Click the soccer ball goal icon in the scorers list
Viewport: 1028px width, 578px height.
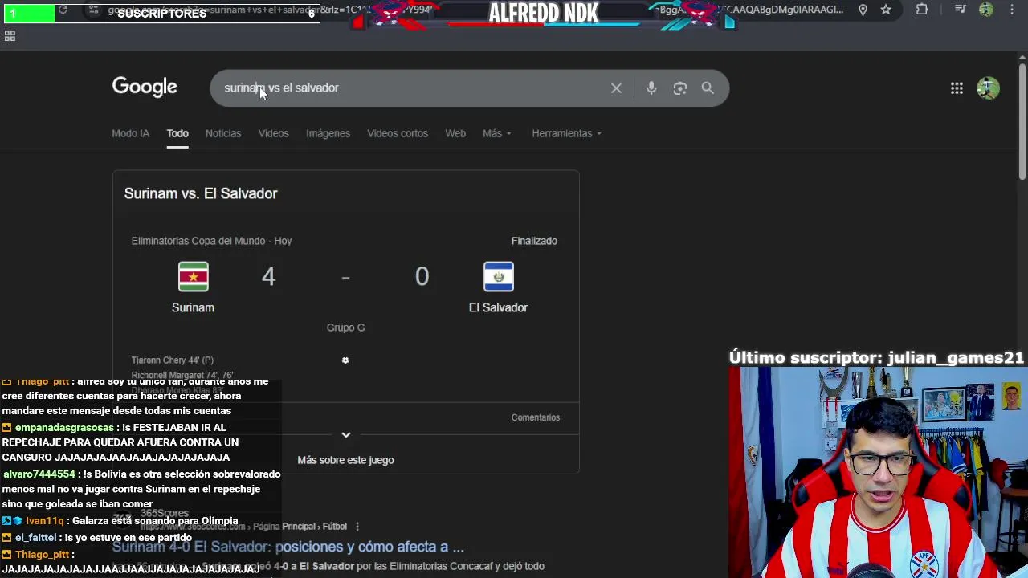coord(345,360)
